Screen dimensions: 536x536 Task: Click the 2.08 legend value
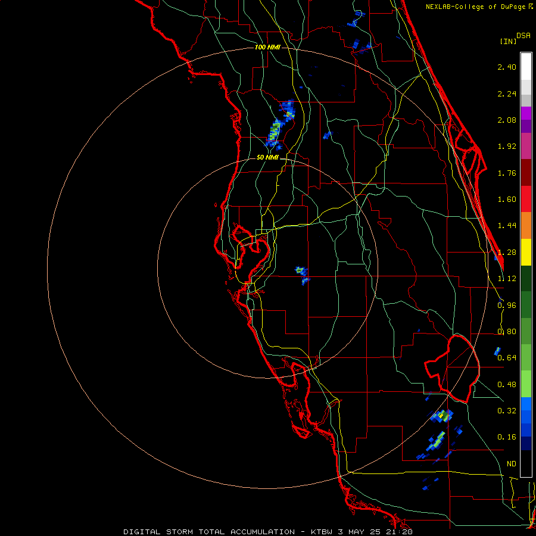(x=507, y=120)
